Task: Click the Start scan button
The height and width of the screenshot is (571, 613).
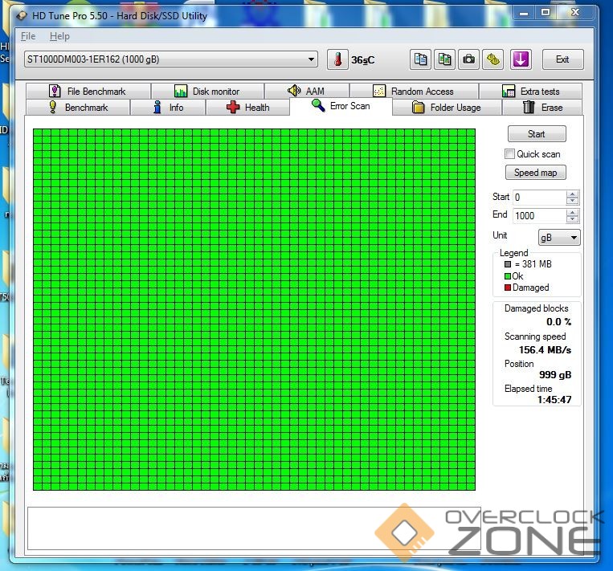Action: pyautogui.click(x=537, y=134)
